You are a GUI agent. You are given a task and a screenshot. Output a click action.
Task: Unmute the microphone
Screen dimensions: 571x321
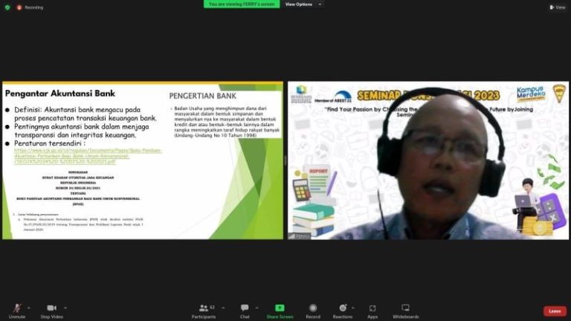(17, 311)
